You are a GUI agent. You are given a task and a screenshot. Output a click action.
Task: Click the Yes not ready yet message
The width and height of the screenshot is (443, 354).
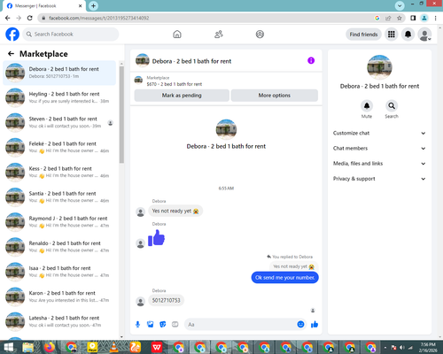[x=175, y=211]
